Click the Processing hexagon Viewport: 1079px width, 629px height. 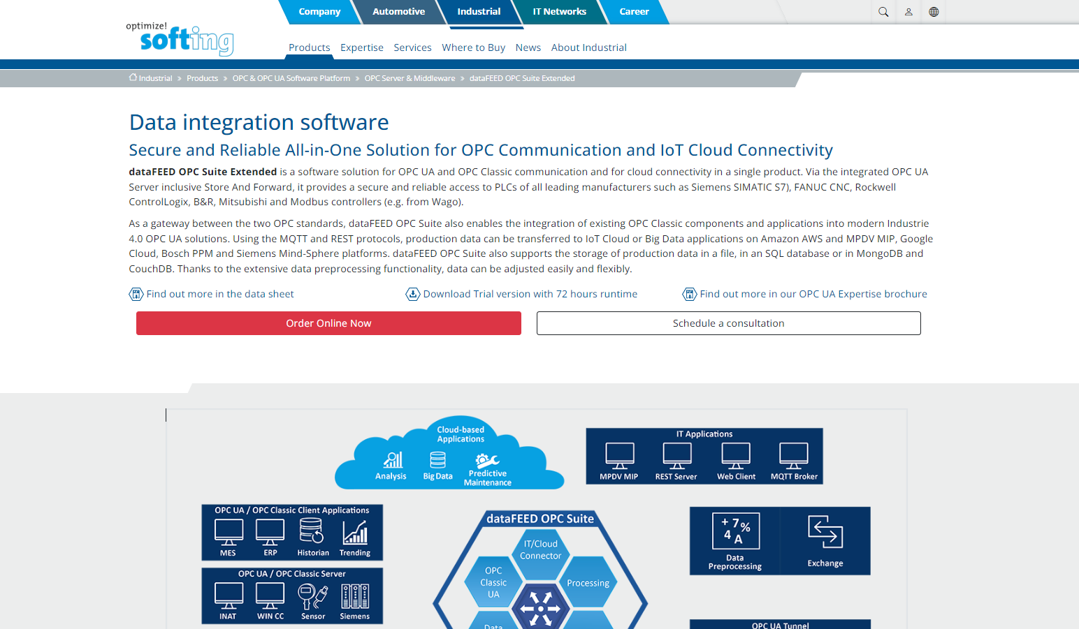(x=588, y=583)
